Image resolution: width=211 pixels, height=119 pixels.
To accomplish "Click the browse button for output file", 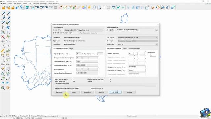I will pos(157,30).
